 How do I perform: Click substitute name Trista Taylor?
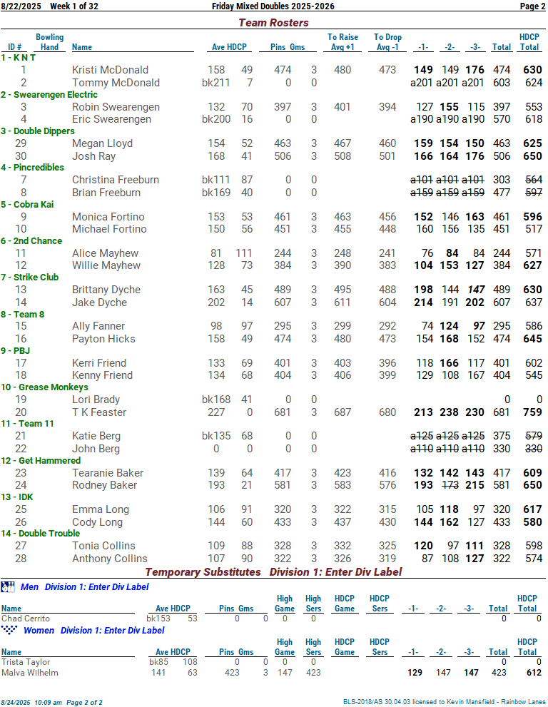(26, 662)
